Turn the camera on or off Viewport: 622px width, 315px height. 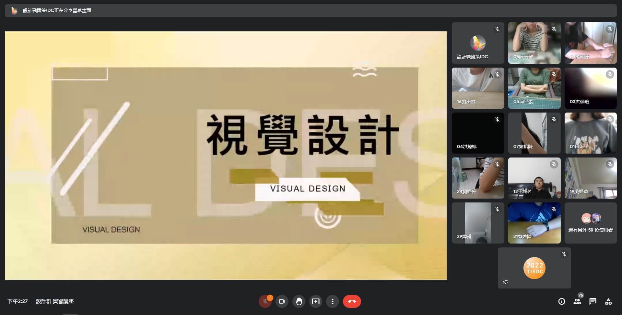point(282,301)
